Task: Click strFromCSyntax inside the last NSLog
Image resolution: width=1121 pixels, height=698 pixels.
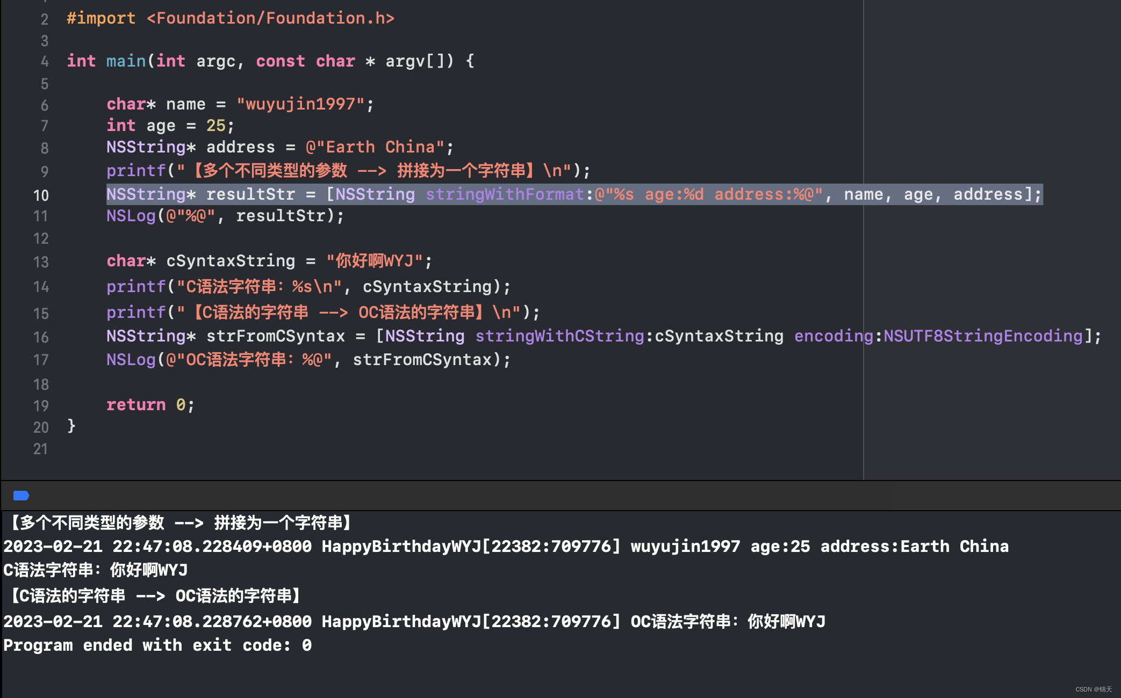Action: pos(422,360)
